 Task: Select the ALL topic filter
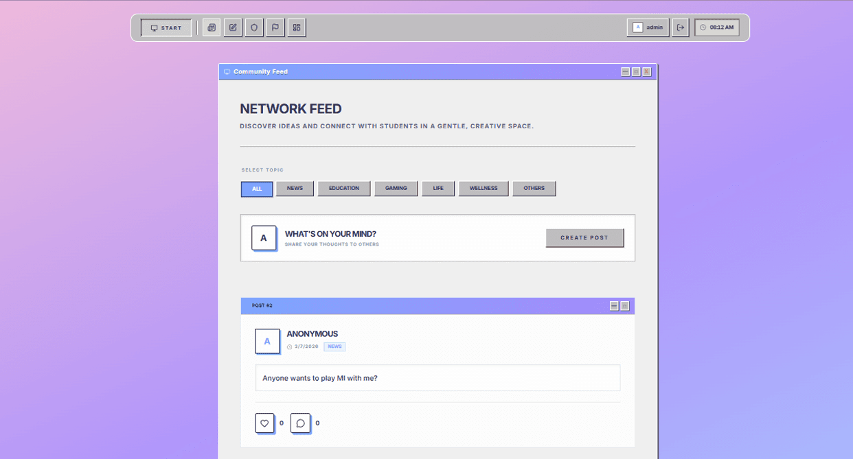coord(257,189)
